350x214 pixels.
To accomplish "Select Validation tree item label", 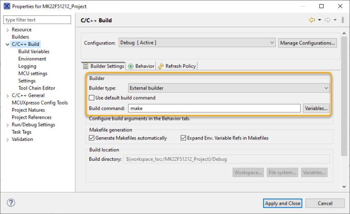I will [22, 139].
